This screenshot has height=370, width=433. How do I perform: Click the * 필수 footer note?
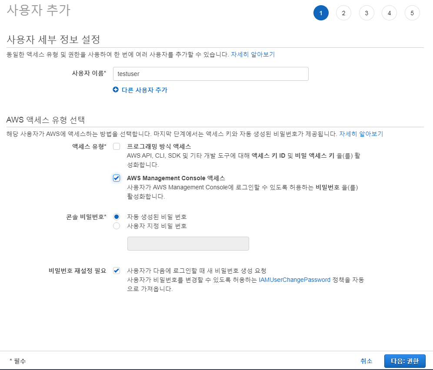[x=18, y=361]
